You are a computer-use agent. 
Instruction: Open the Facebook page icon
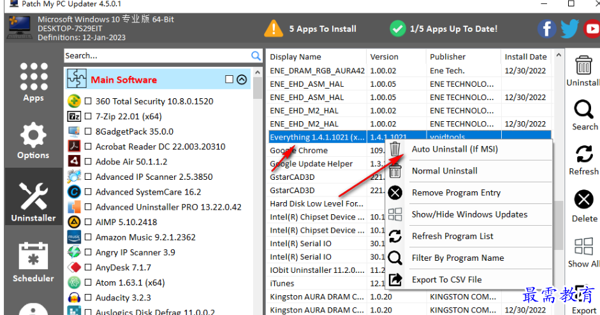[x=547, y=29]
